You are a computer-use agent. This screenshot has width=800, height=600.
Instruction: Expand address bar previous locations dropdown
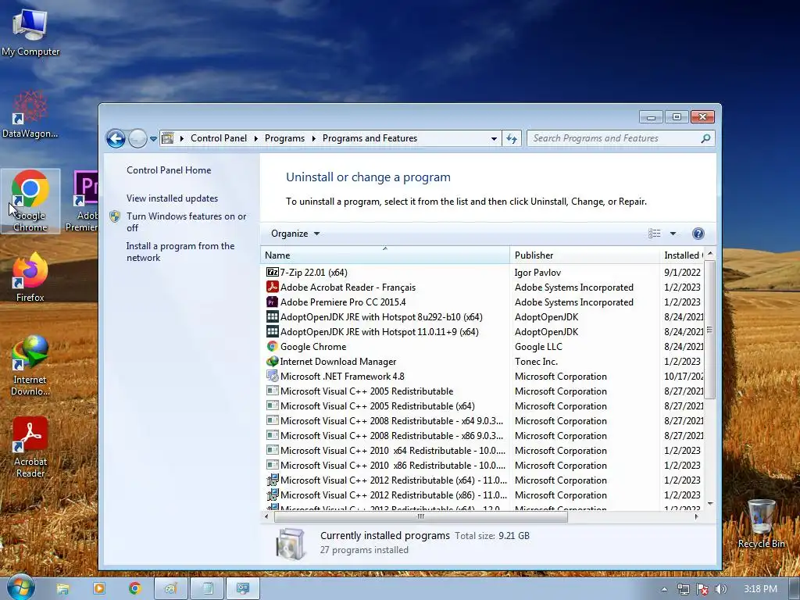click(494, 138)
